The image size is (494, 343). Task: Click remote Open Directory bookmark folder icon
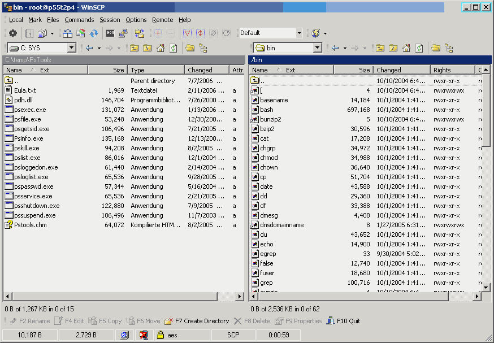click(x=435, y=48)
